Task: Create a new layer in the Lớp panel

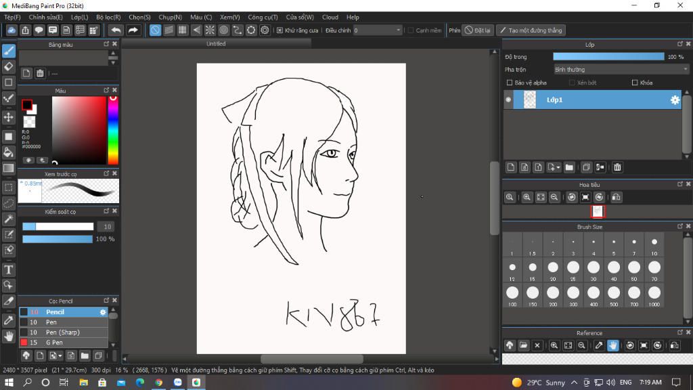Action: click(x=511, y=167)
